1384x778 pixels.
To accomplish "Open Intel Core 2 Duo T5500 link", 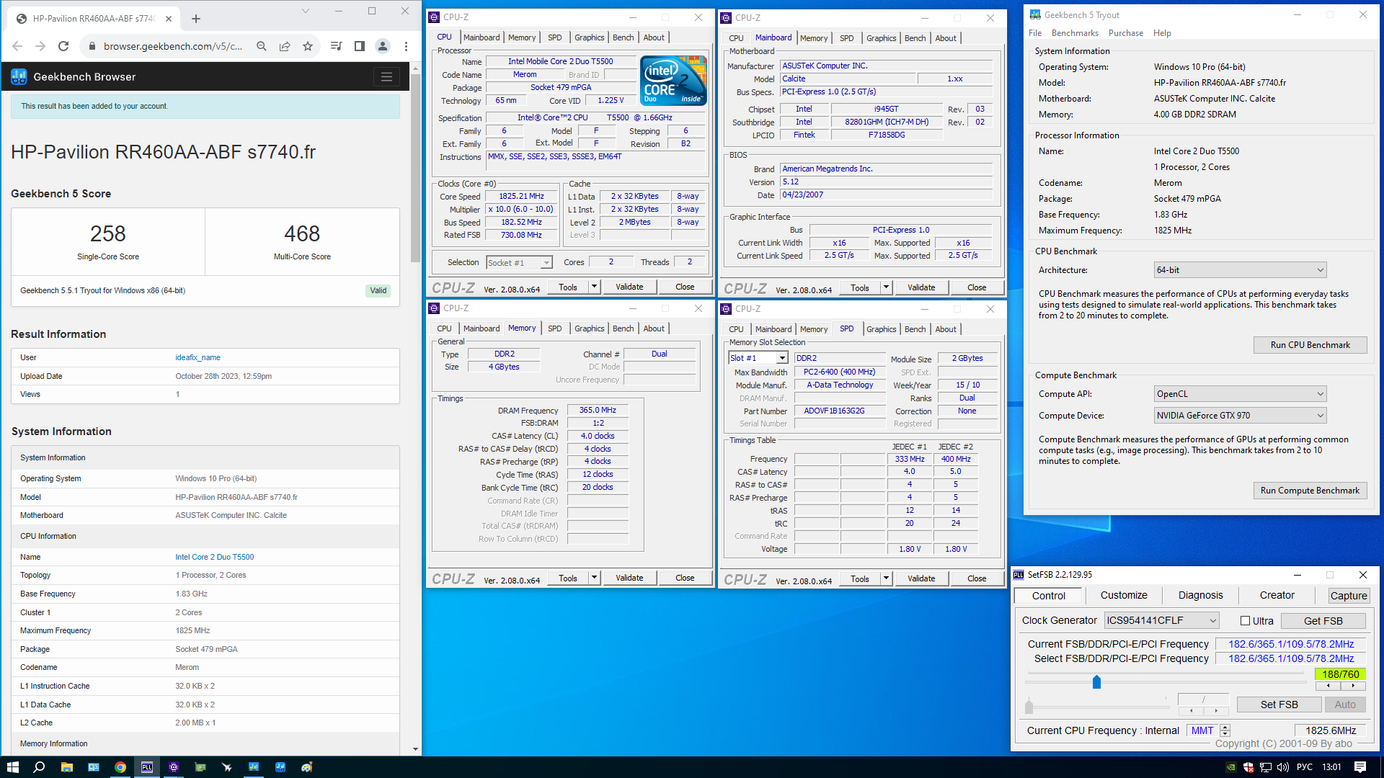I will click(x=214, y=557).
